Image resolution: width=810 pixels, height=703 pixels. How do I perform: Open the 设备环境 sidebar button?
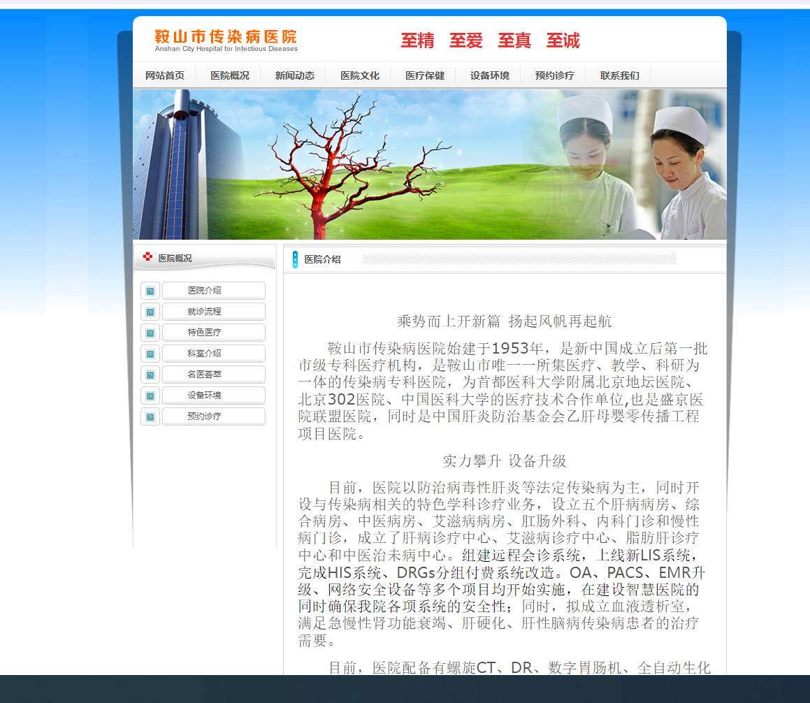tap(214, 396)
